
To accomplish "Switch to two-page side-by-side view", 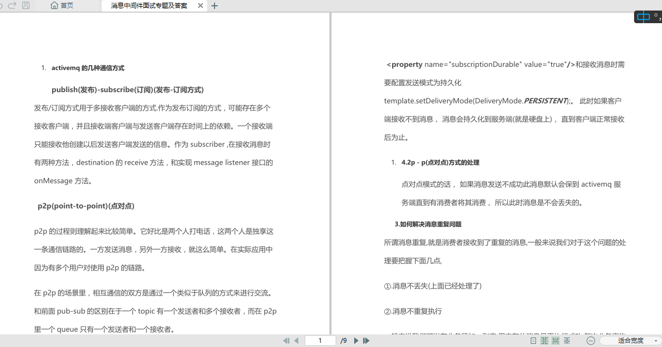I will (544, 341).
